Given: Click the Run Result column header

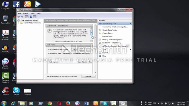Looking at the screenshot, I should pyautogui.click(x=82, y=62).
